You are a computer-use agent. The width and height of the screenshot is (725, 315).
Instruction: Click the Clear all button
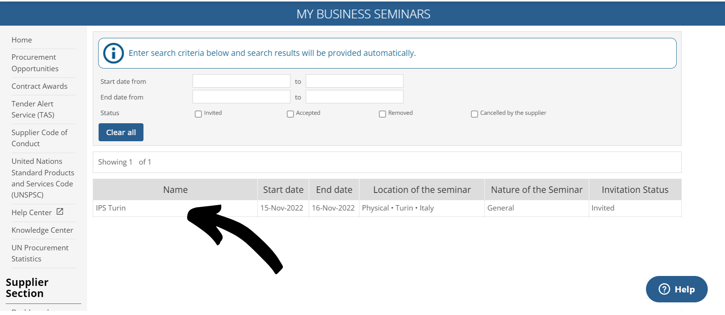[x=121, y=132]
